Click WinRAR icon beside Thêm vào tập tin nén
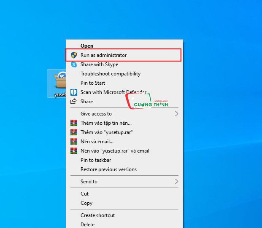262x228 pixels. click(74, 123)
